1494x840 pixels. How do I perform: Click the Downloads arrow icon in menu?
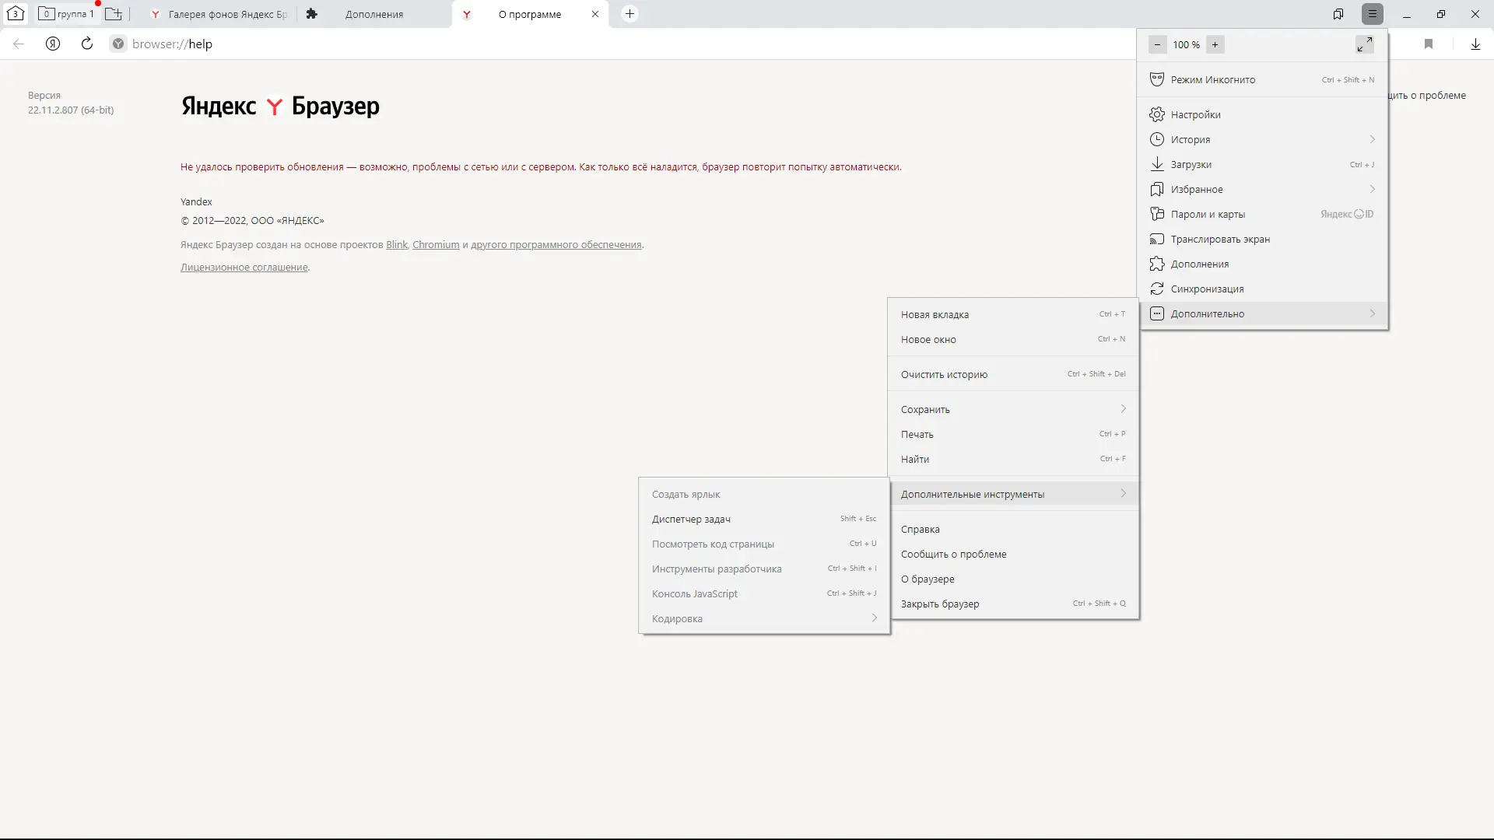pos(1157,164)
